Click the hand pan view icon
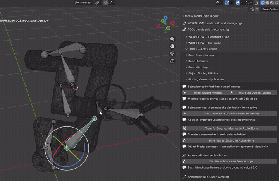Viewport: 279px width, 181px height. pyautogui.click(x=172, y=46)
